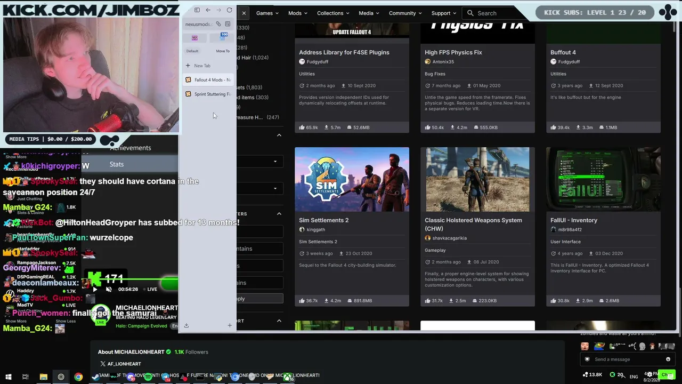682x384 pixels.
Task: Open the emoji picker in chat input
Action: (668, 359)
